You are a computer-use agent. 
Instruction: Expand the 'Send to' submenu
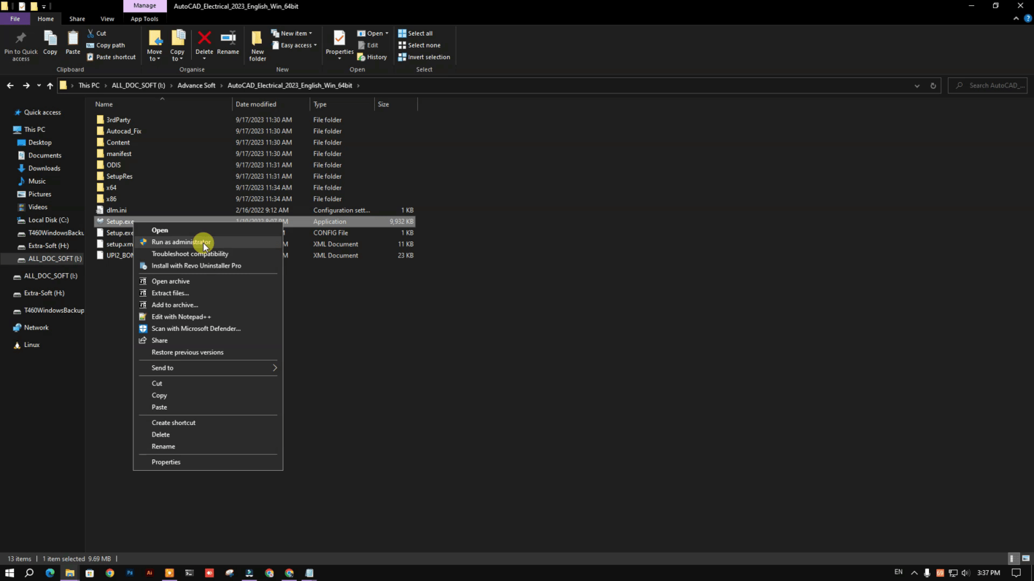point(207,368)
